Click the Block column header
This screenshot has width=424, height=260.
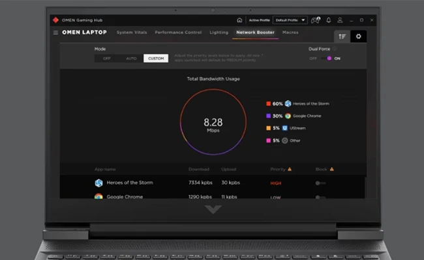321,169
